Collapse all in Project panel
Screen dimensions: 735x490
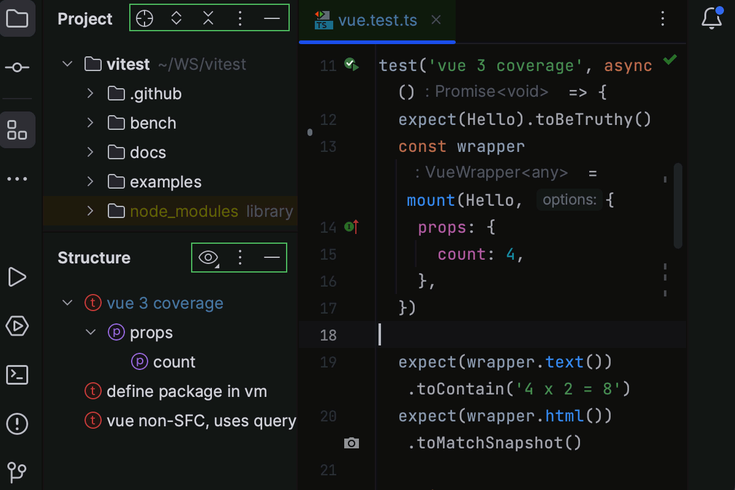208,18
